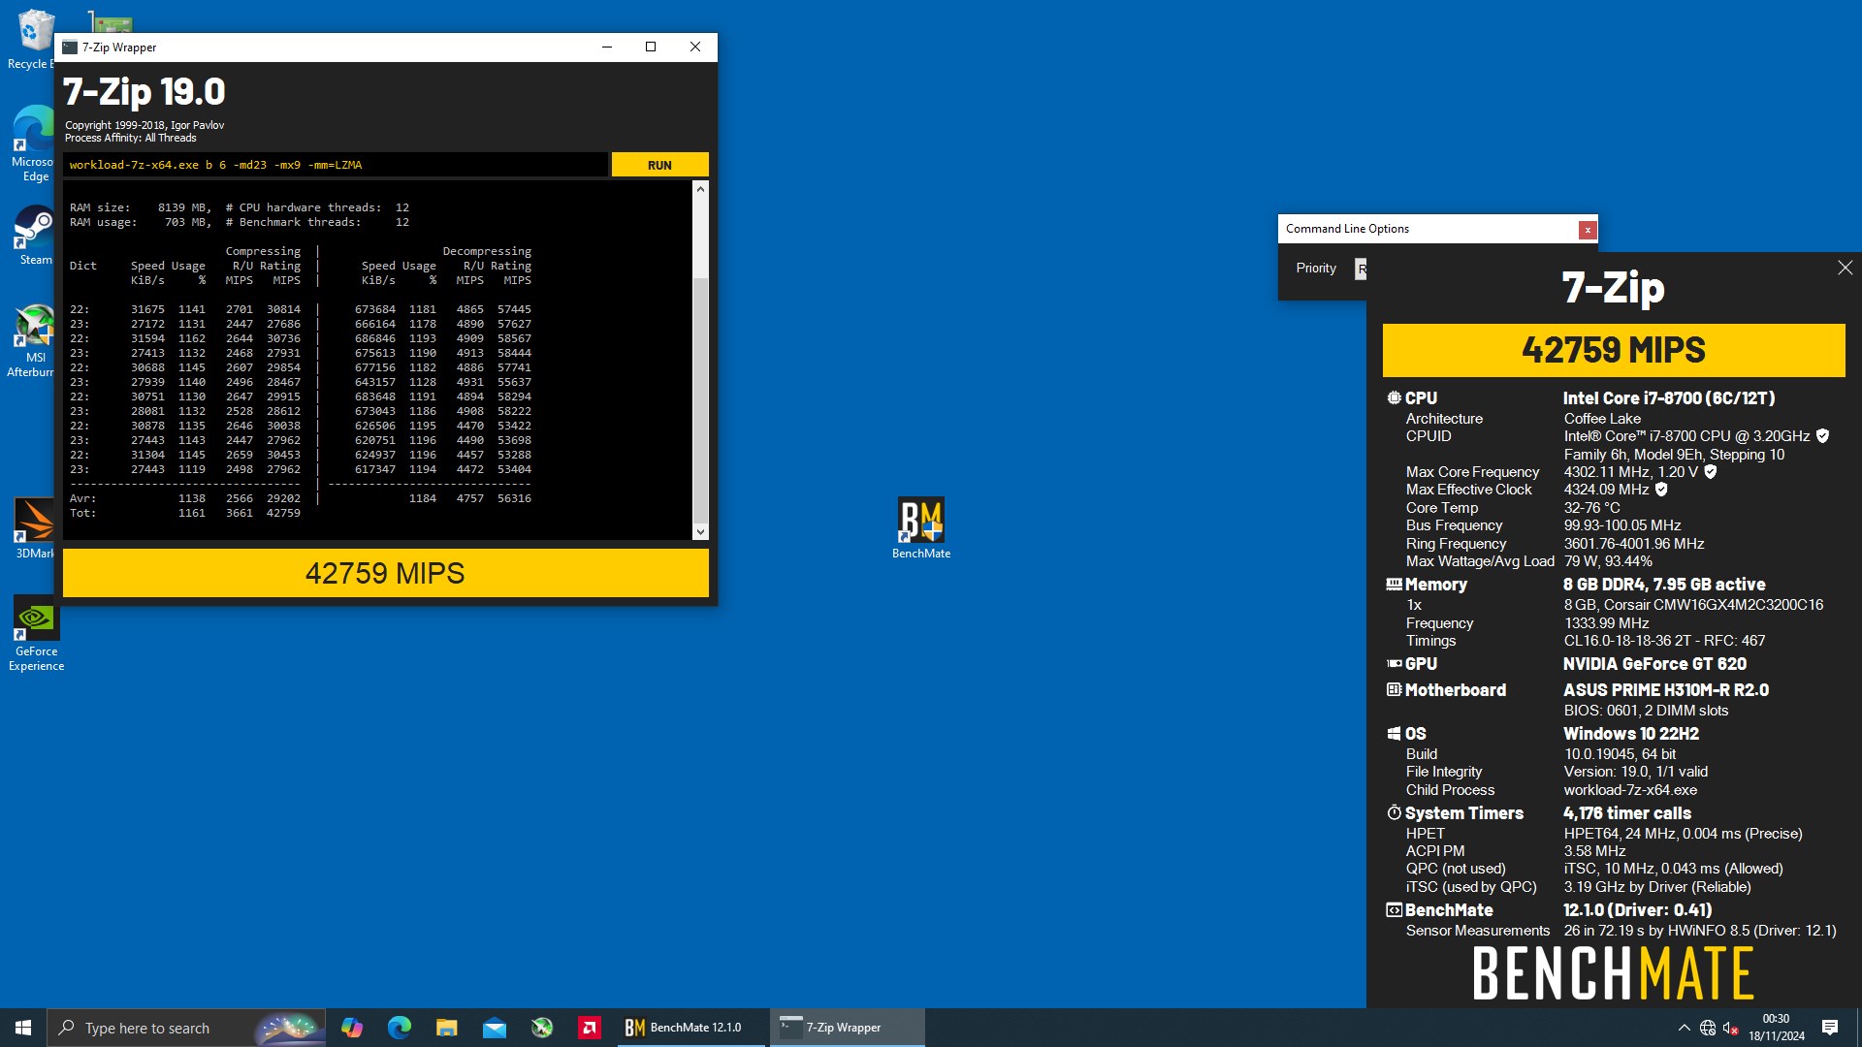
Task: Click the Coffee Lake architecture value
Action: [1602, 419]
